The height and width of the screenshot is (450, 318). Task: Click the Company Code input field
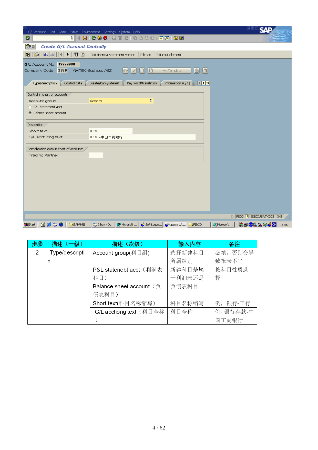pyautogui.click(x=62, y=71)
